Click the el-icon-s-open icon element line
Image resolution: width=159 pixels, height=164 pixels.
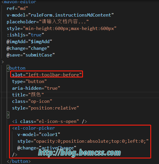pyautogui.click(x=50, y=121)
